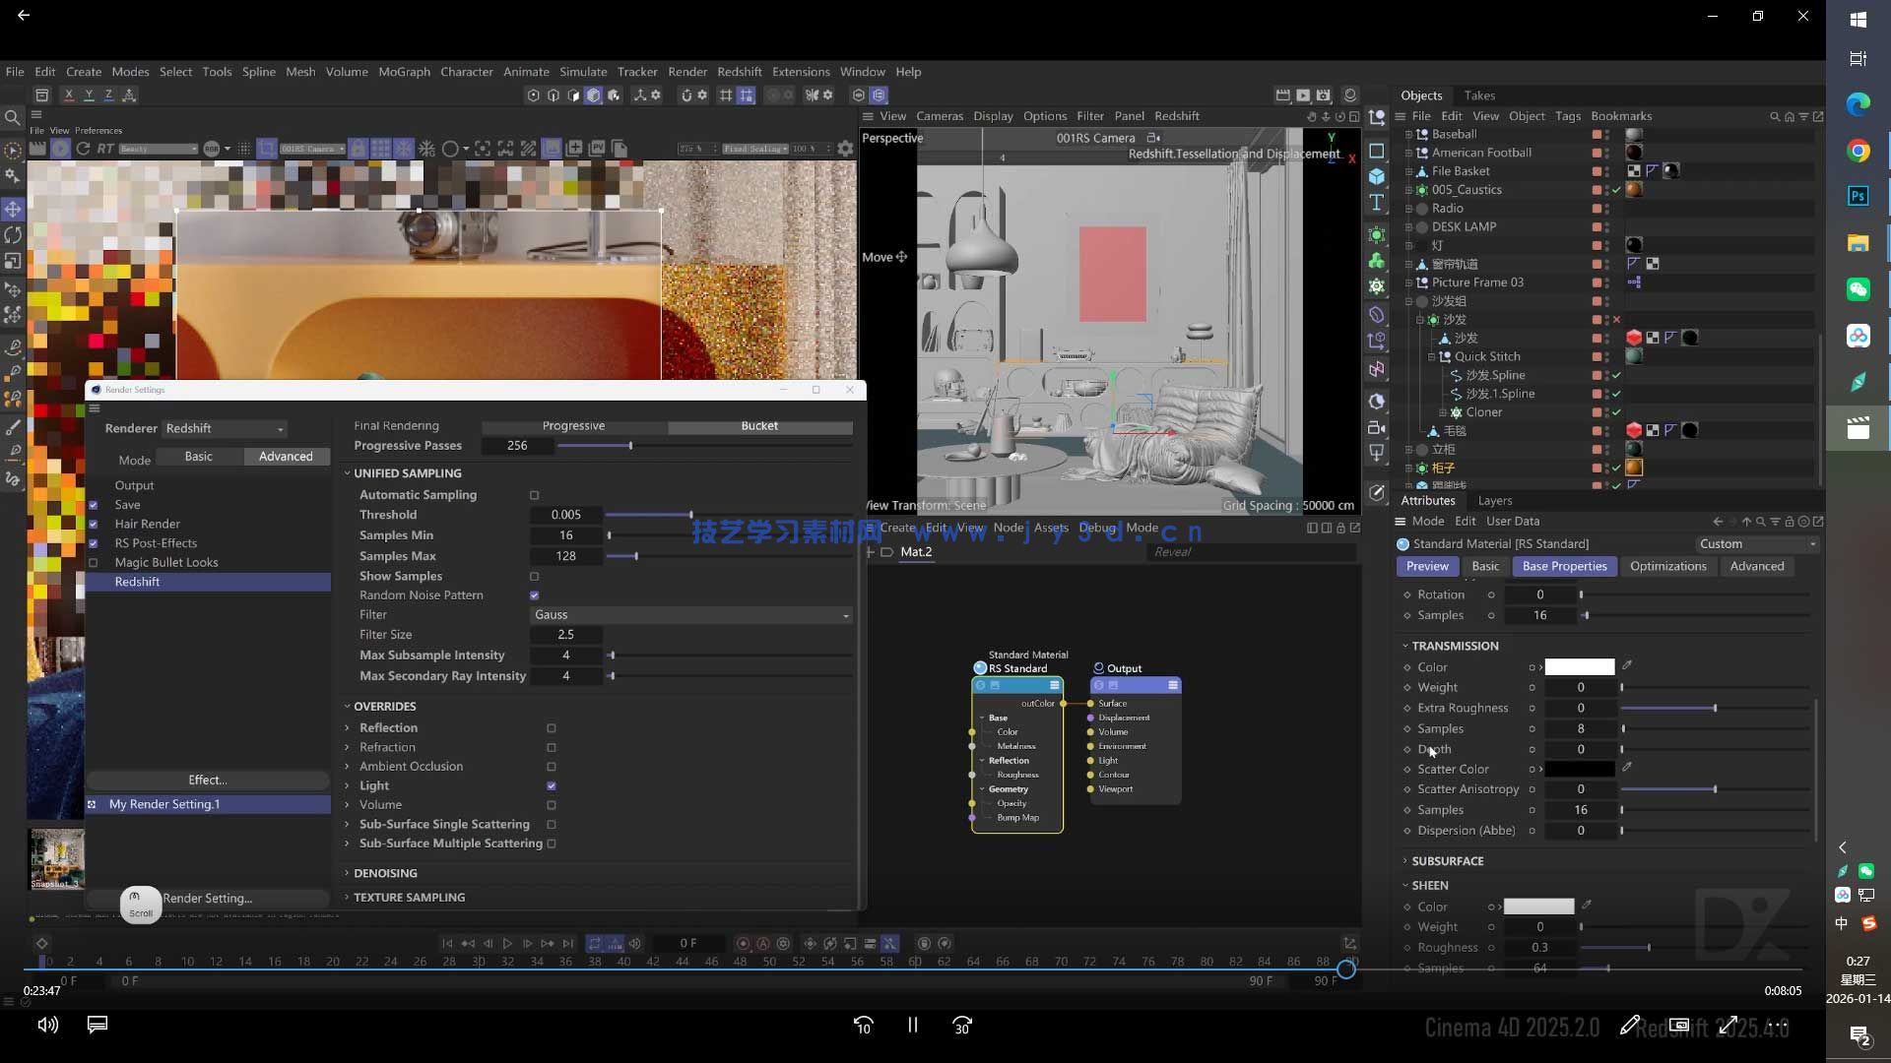Expand the DENOISING section

click(385, 873)
